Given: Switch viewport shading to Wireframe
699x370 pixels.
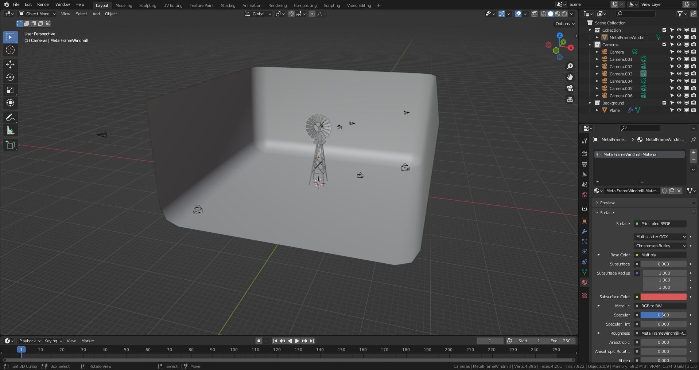Looking at the screenshot, I should click(x=543, y=14).
